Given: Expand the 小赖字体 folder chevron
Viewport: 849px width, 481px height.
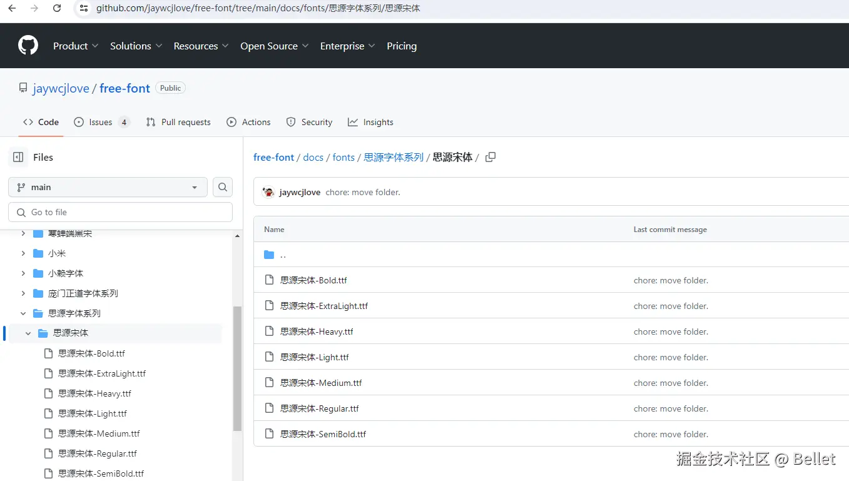Looking at the screenshot, I should pos(23,273).
